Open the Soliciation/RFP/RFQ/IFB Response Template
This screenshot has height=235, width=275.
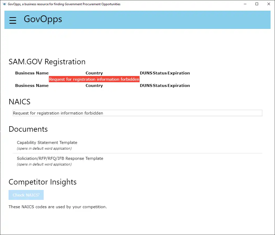coord(60,158)
